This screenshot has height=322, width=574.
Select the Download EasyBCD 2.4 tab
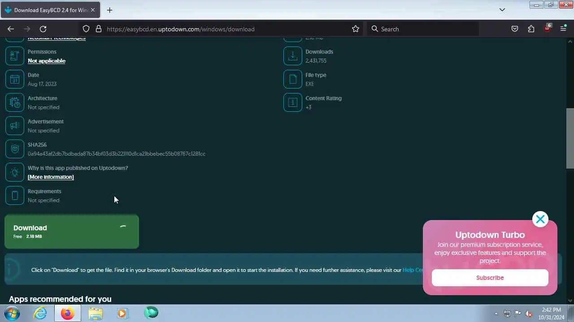point(50,10)
